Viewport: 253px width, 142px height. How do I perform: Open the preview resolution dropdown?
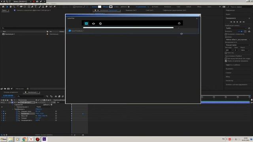tap(245, 50)
